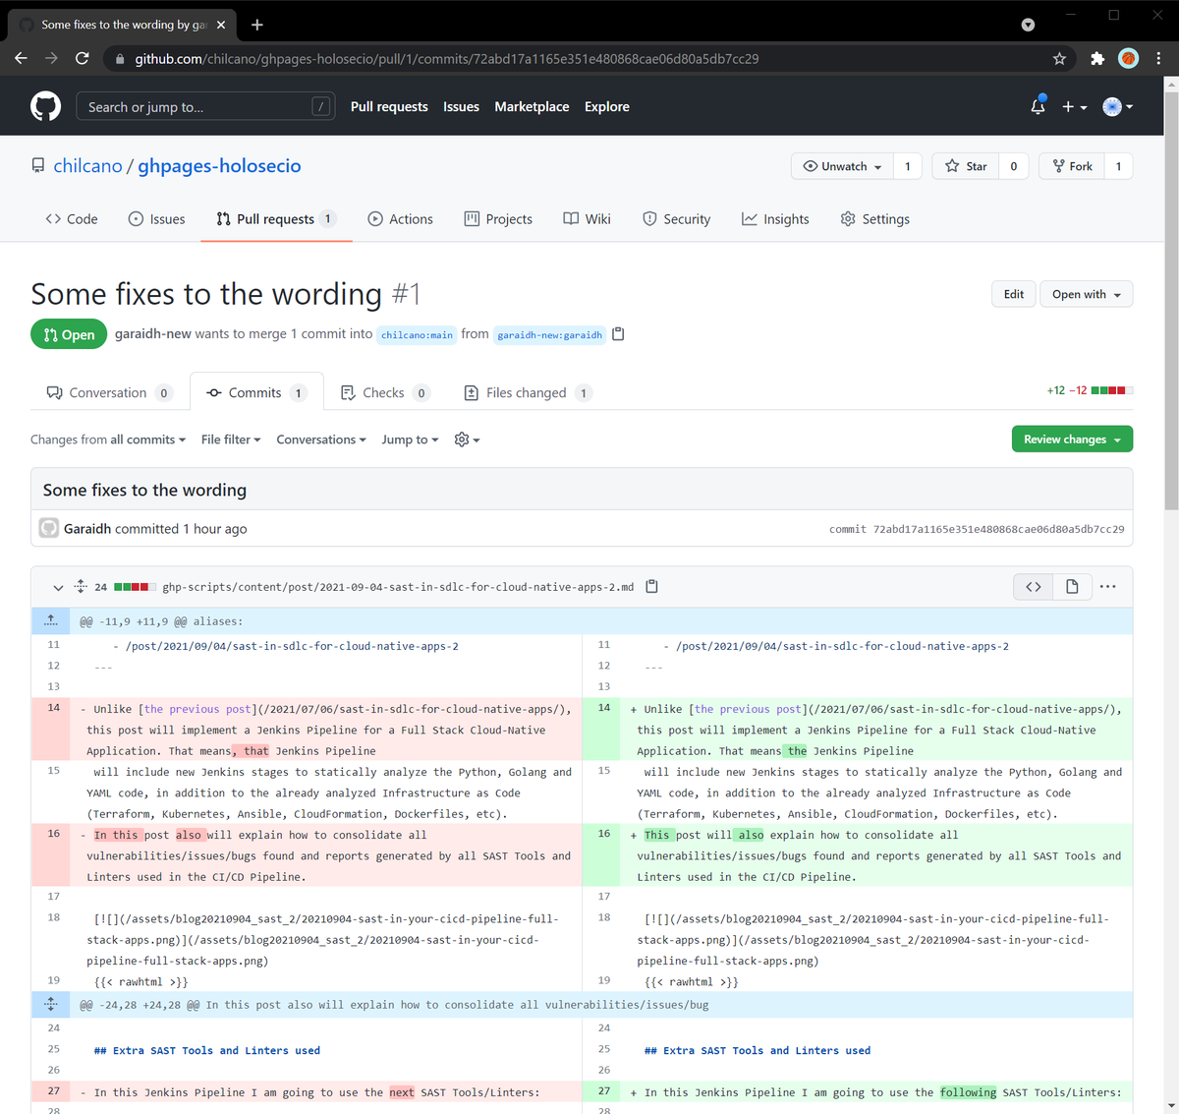The width and height of the screenshot is (1179, 1114).
Task: Click the Edit title button
Action: pyautogui.click(x=1014, y=294)
